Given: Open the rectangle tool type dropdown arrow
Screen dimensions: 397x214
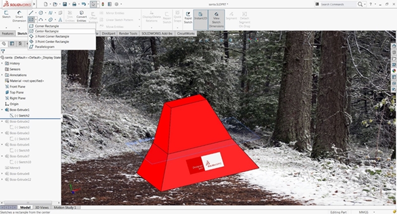Looking at the screenshot, I should point(36,20).
